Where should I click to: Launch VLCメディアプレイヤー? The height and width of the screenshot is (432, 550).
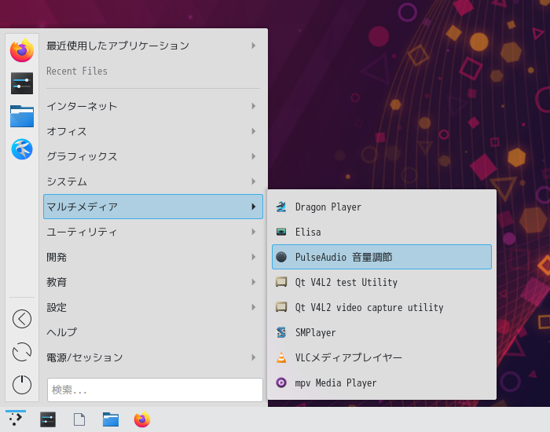(382, 357)
